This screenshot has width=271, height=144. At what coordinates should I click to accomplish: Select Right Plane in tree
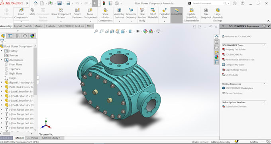pos(16,73)
